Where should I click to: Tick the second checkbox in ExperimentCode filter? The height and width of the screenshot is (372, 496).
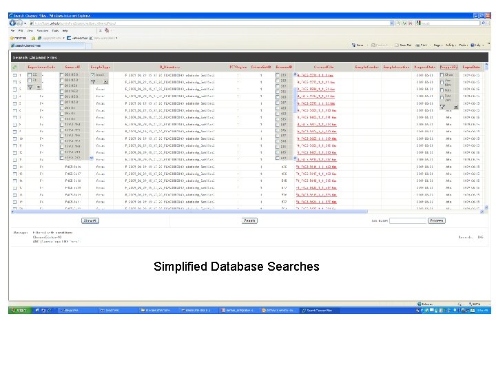pyautogui.click(x=30, y=81)
